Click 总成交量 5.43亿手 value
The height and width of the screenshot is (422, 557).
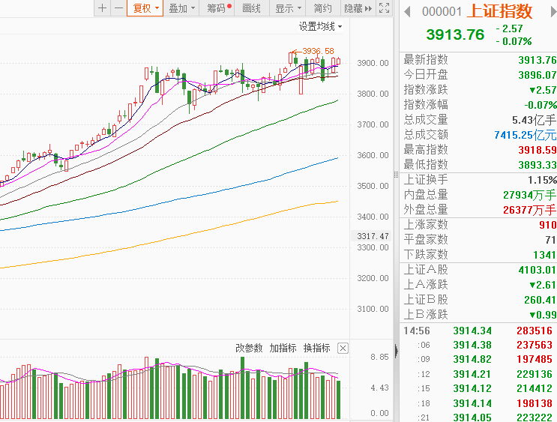coord(534,120)
